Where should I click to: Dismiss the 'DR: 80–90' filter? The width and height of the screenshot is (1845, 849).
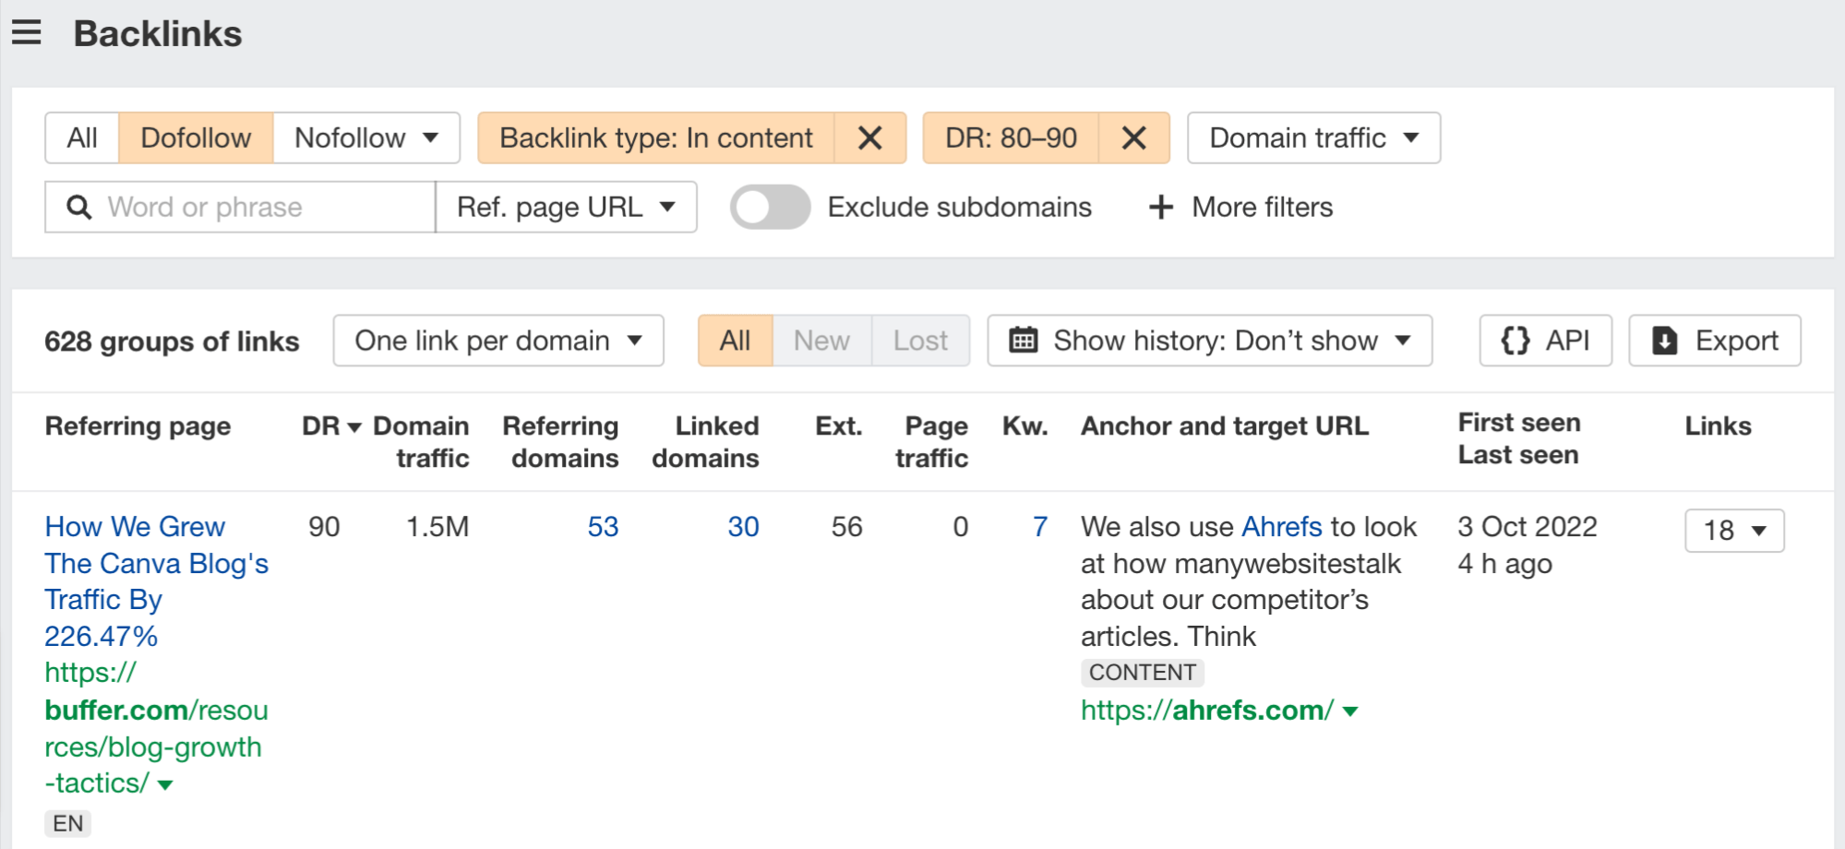pyautogui.click(x=1134, y=138)
